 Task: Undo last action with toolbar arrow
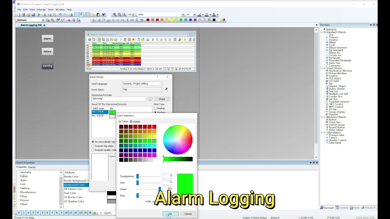pyautogui.click(x=60, y=15)
